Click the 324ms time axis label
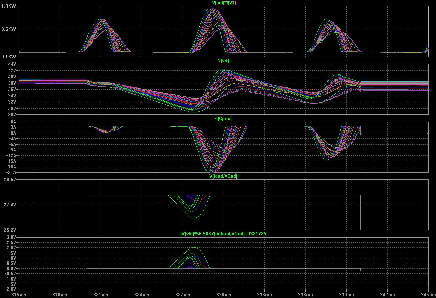436x298 pixels. pyautogui.click(x=142, y=295)
